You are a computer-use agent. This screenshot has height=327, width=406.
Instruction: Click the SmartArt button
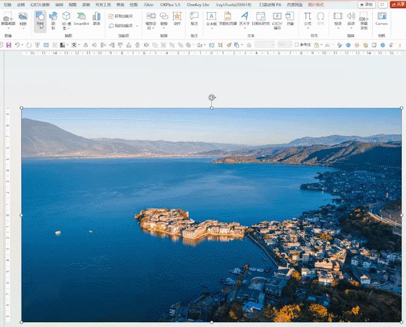[81, 19]
